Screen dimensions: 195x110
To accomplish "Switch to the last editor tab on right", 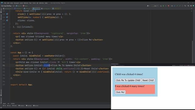I will 56,9.
